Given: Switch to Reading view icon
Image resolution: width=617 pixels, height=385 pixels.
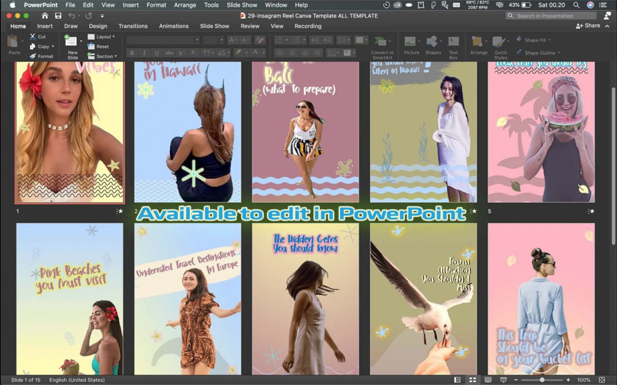Looking at the screenshot, I should pos(488,380).
